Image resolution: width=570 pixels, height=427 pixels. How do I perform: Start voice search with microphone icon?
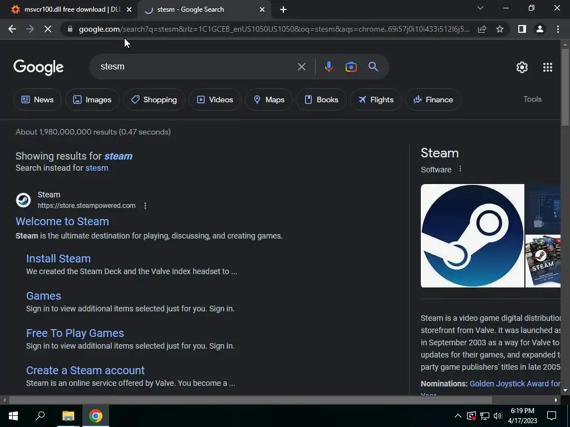coord(328,67)
